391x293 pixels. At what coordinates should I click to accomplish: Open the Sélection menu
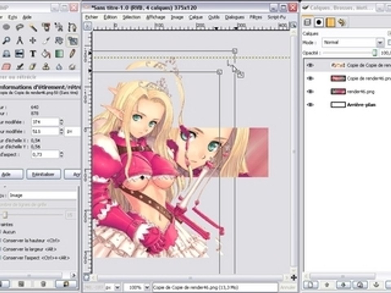pos(132,17)
